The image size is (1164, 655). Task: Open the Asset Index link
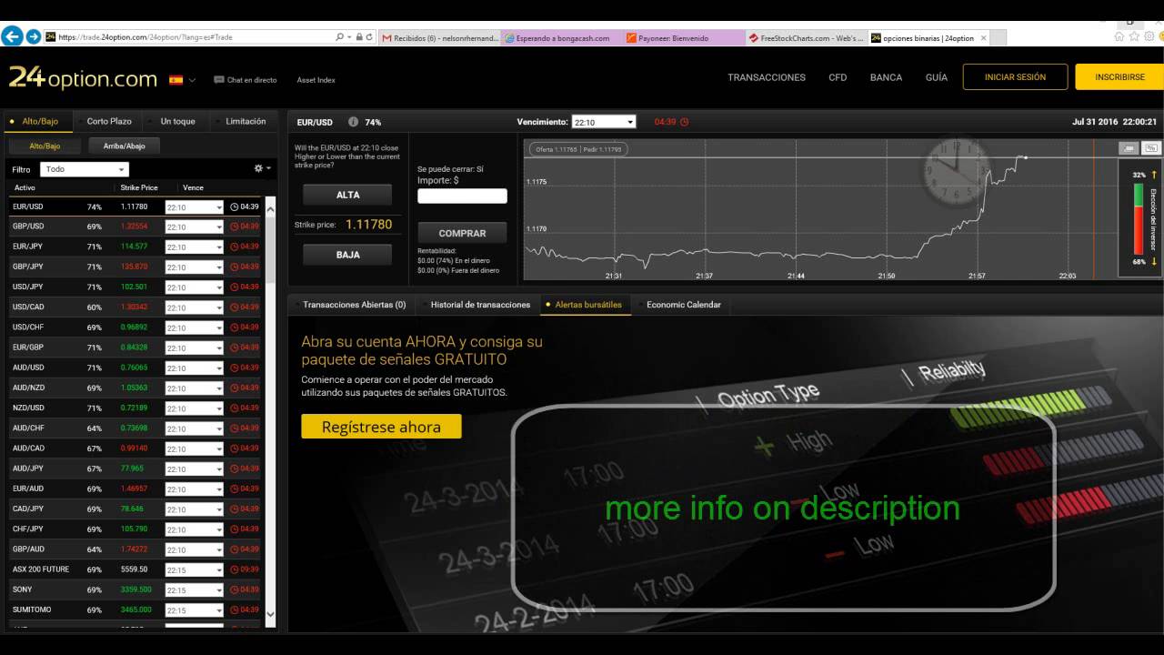(x=316, y=80)
